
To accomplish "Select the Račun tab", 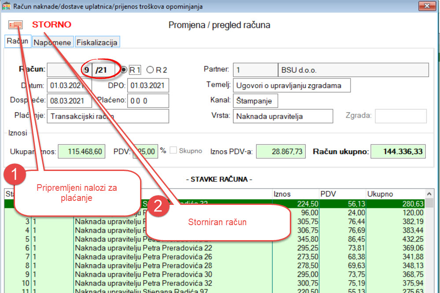I will pyautogui.click(x=18, y=41).
